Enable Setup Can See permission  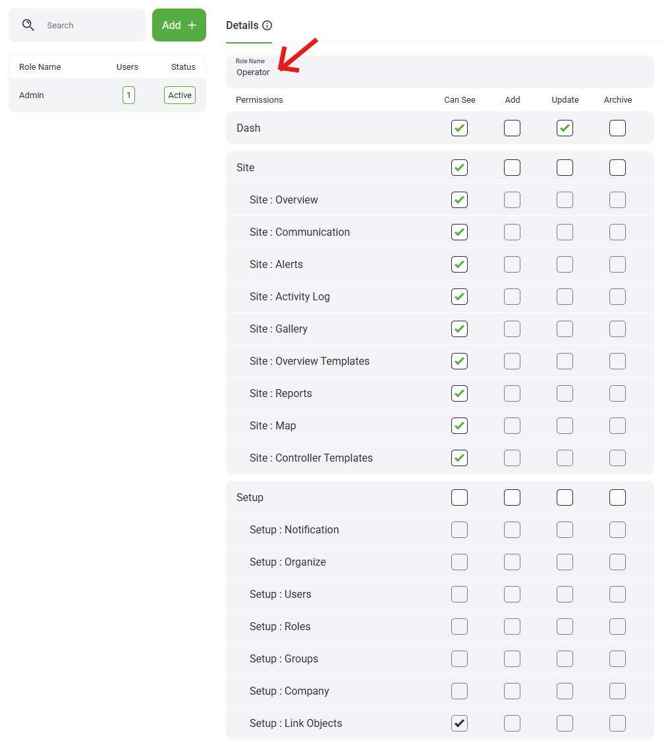(460, 498)
